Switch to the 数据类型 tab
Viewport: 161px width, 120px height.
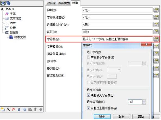coord(64,3)
